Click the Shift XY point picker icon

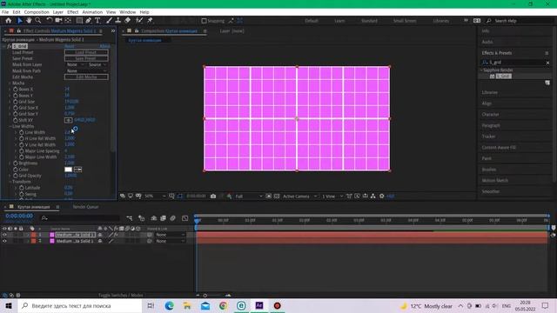(x=68, y=120)
